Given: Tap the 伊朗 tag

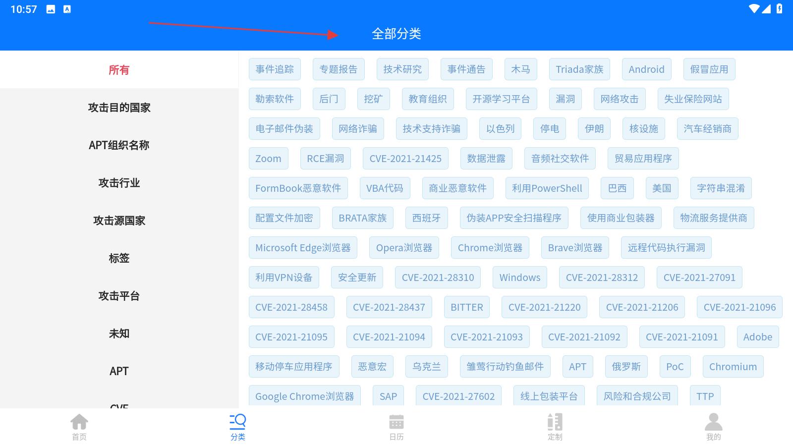Looking at the screenshot, I should click(594, 129).
